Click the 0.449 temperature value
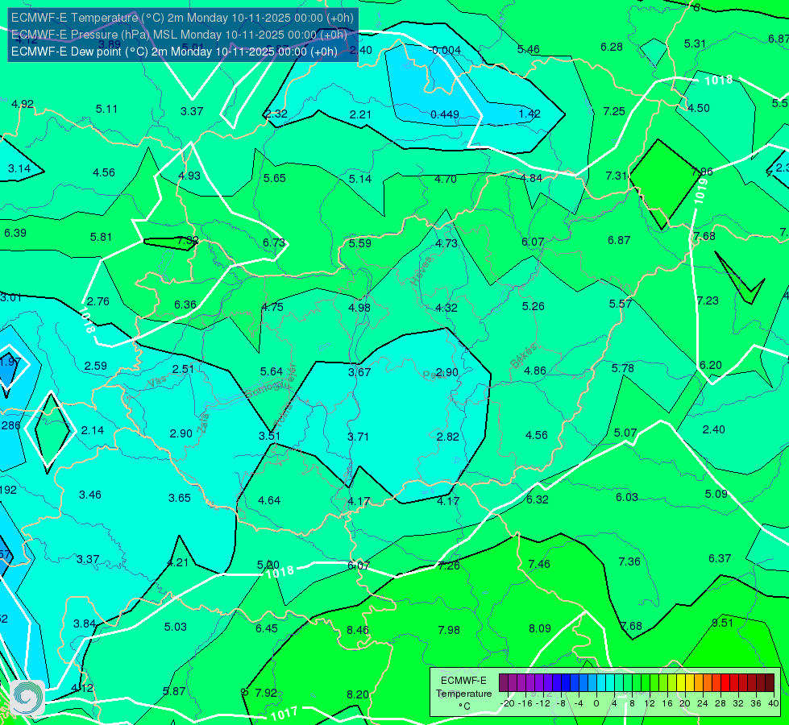The height and width of the screenshot is (725, 789). (445, 114)
